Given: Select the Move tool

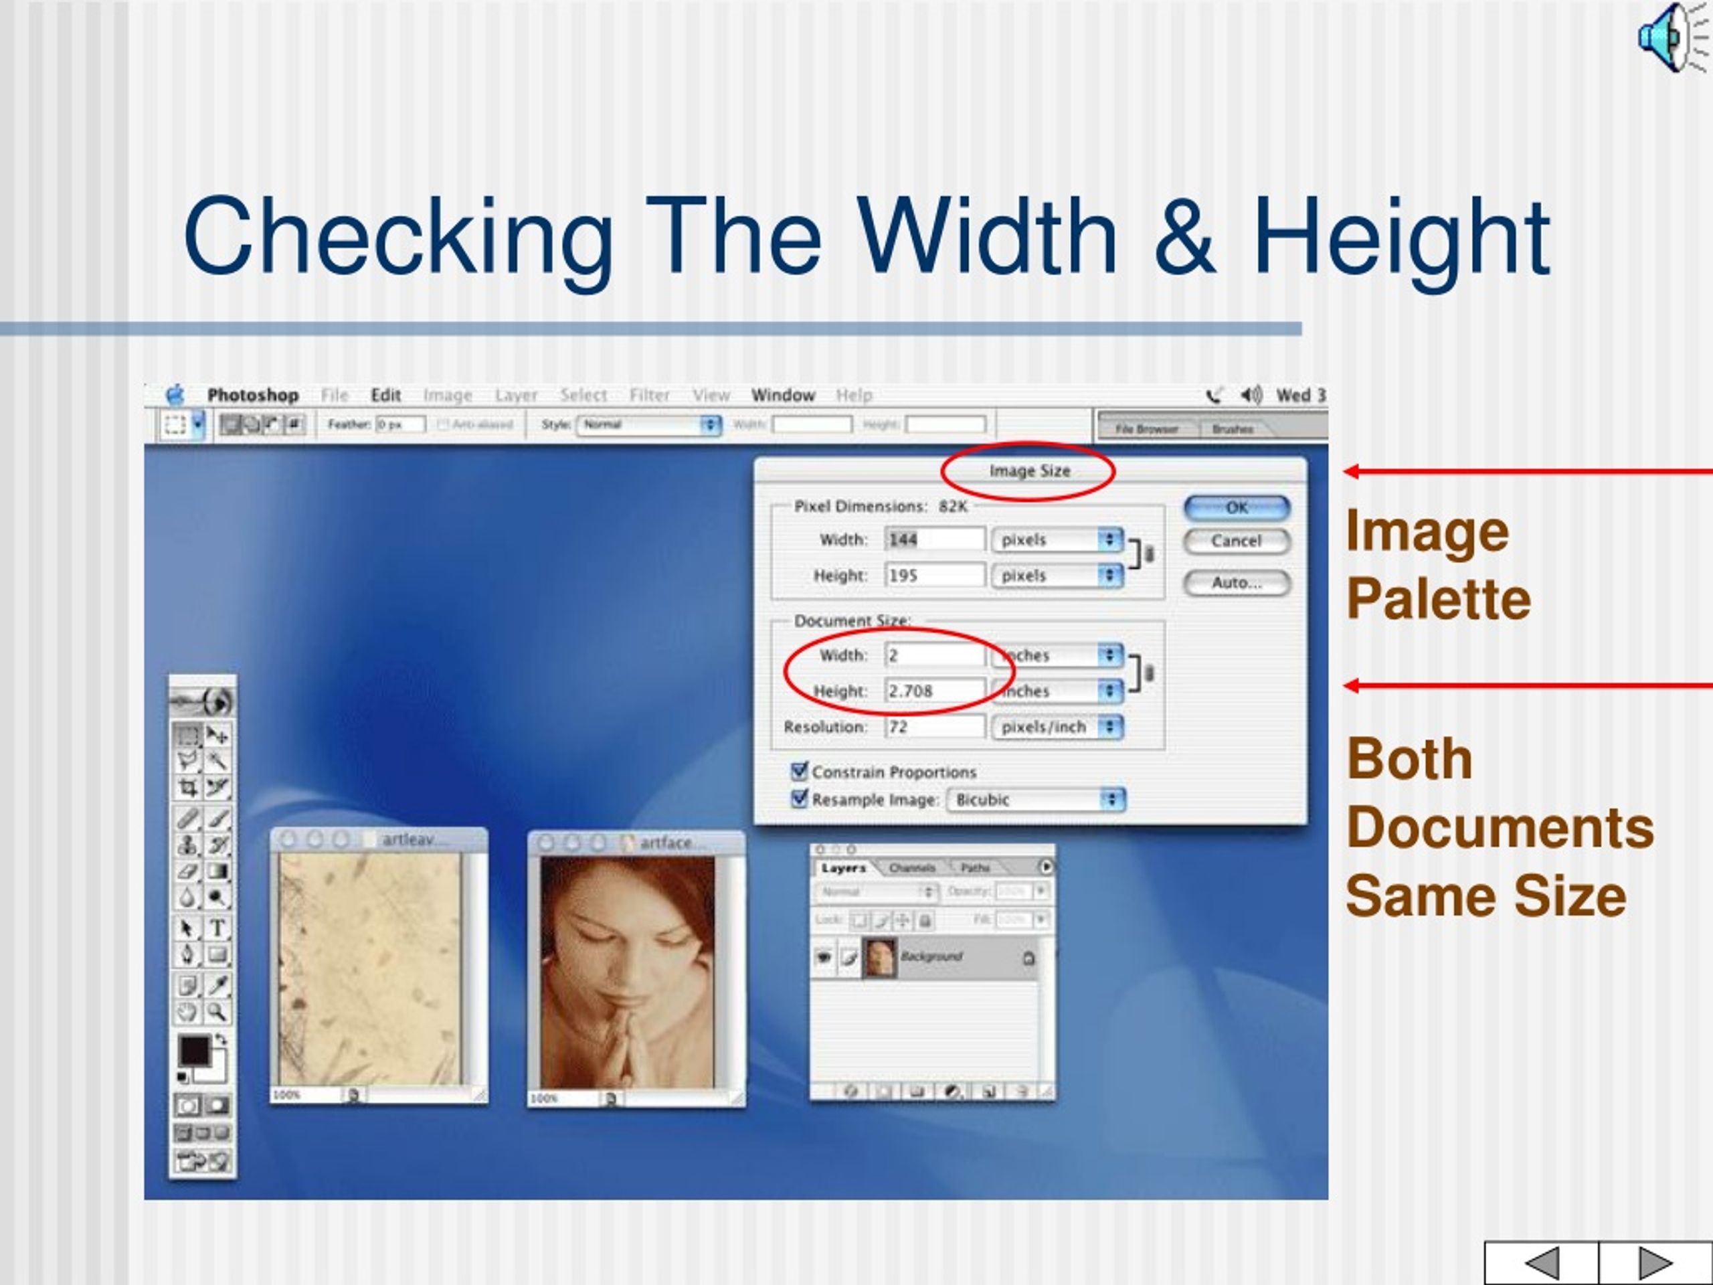Looking at the screenshot, I should [217, 734].
